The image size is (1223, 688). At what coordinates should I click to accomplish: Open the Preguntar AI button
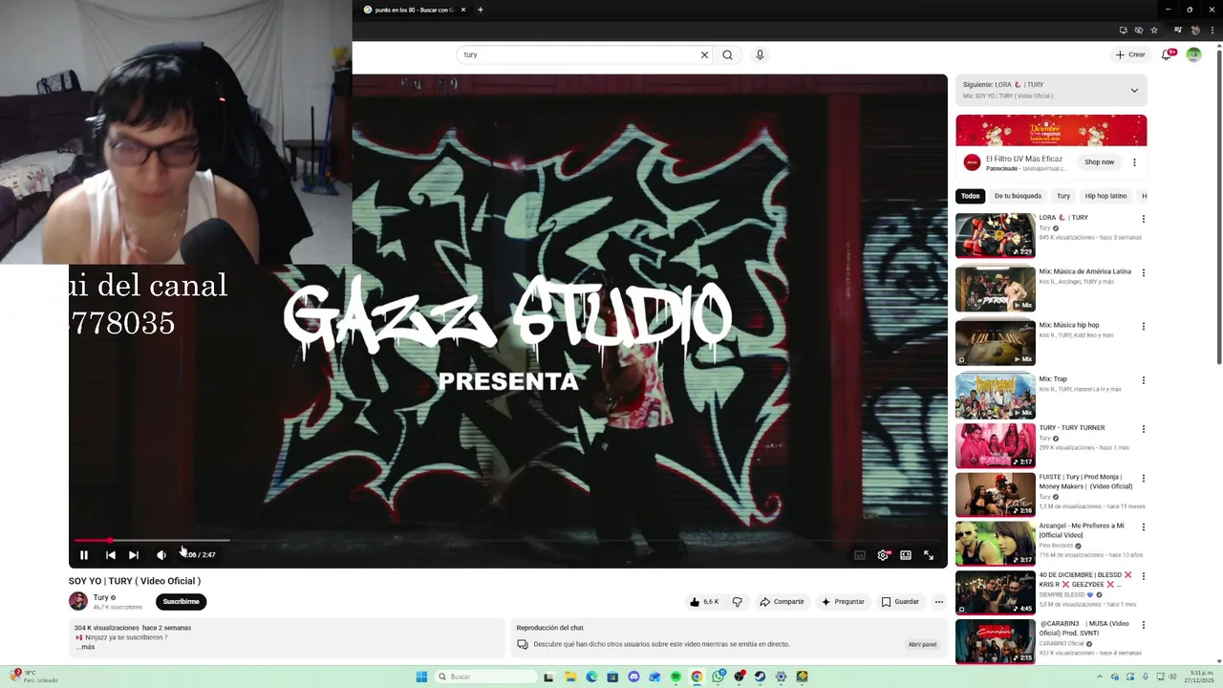(x=842, y=602)
